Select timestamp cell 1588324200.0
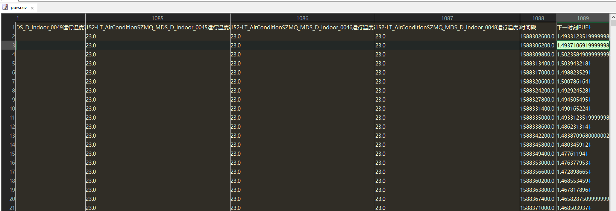 click(x=538, y=91)
